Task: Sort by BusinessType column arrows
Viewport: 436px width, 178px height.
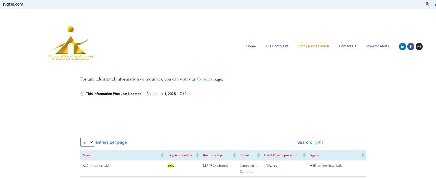Action: (234, 155)
